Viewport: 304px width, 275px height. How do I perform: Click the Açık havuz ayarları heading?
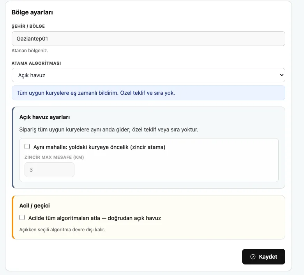click(44, 117)
